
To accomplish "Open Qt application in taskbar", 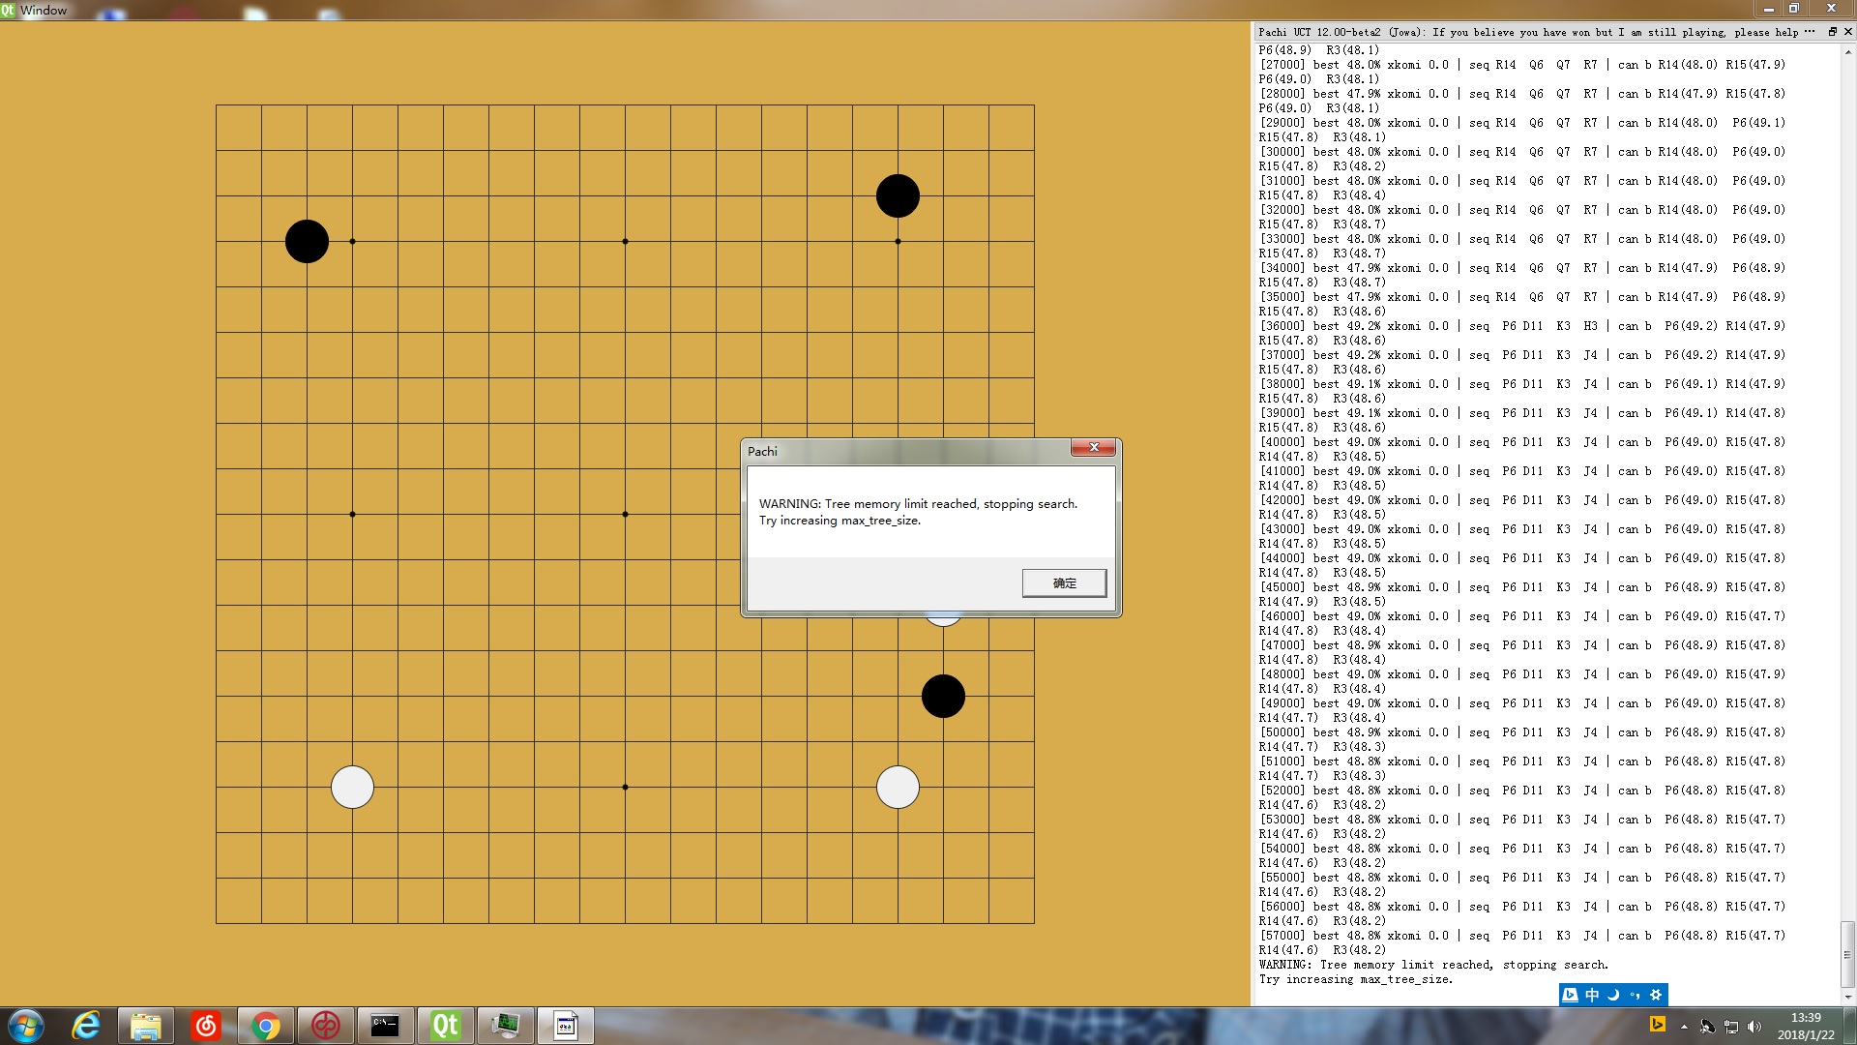I will 445,1026.
